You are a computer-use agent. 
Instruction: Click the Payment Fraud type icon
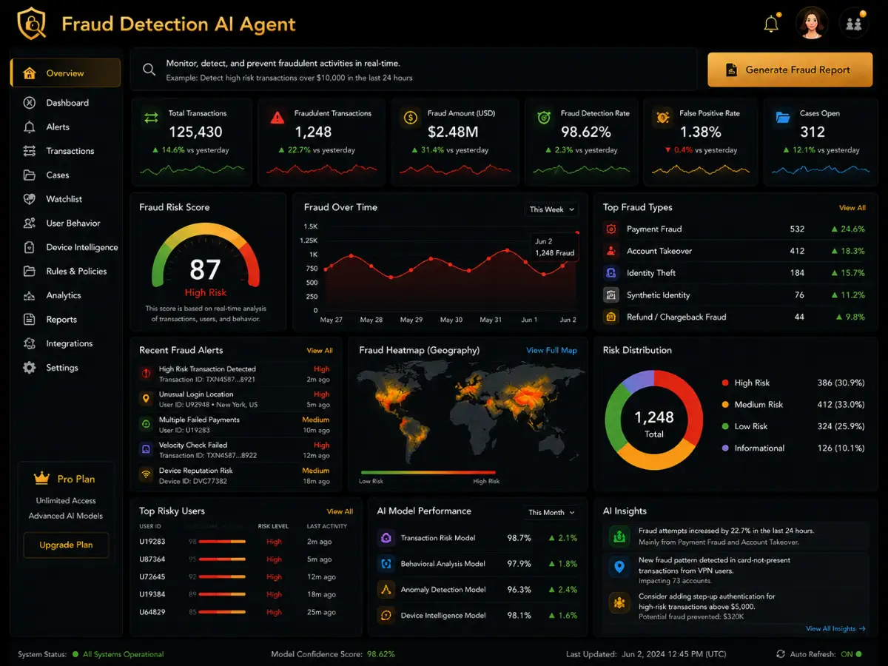coord(611,229)
